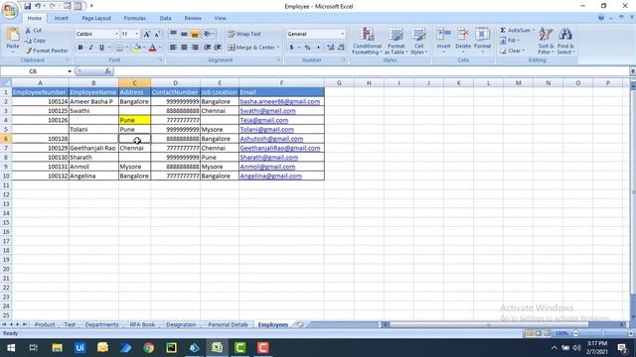Set middle vertical alignment

pyautogui.click(x=184, y=34)
